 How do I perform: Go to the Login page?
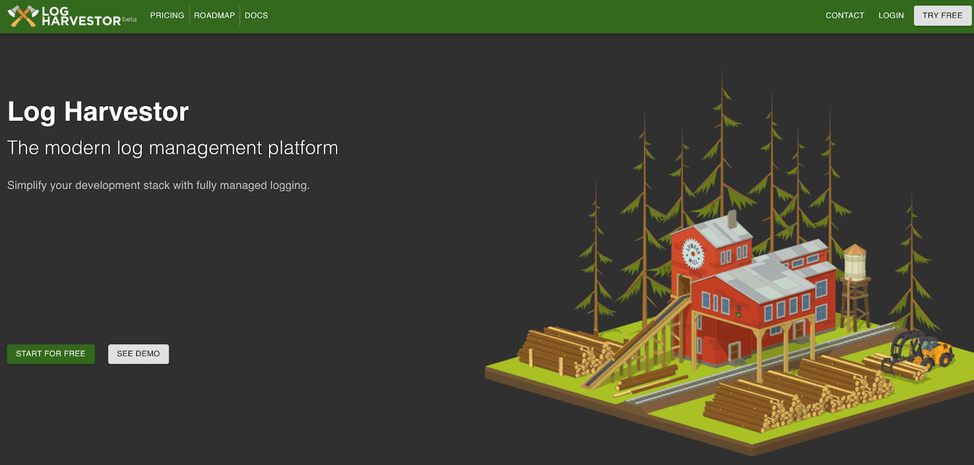[x=891, y=16]
